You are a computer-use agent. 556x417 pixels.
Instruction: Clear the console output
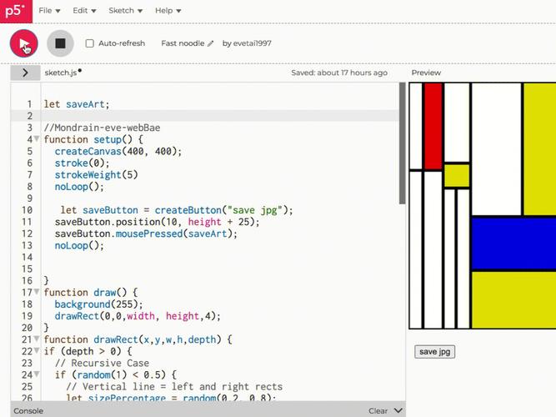(378, 410)
